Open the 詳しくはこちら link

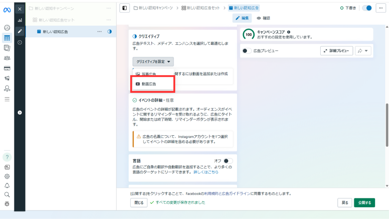coord(206,172)
